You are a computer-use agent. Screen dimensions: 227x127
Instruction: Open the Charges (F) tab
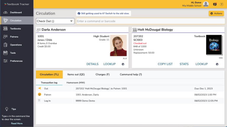[103, 75]
